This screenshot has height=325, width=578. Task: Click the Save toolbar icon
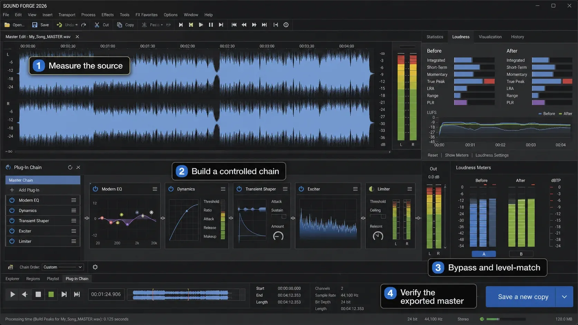tap(35, 25)
